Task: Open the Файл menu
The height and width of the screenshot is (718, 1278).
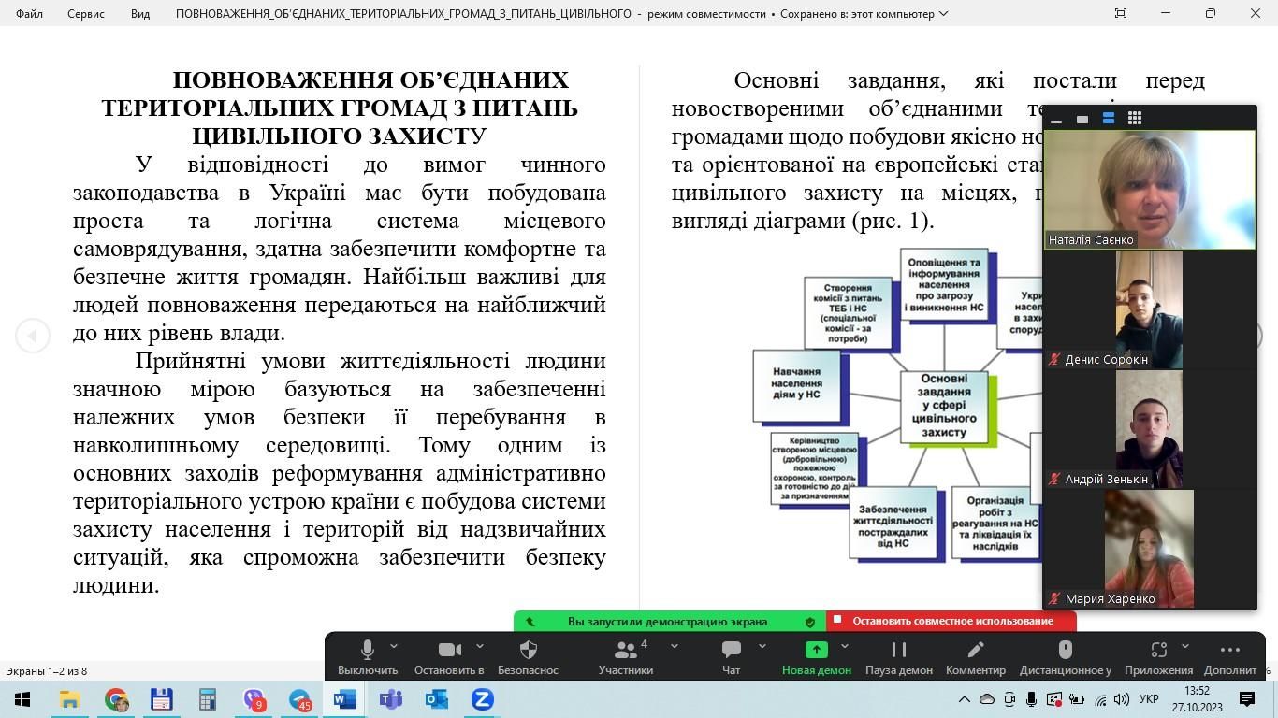Action: point(29,13)
